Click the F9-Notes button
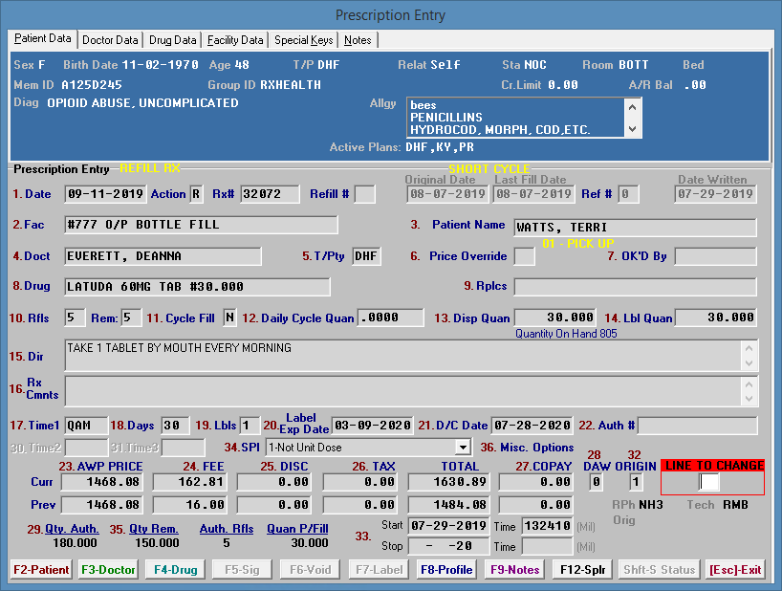The image size is (782, 591). [513, 570]
